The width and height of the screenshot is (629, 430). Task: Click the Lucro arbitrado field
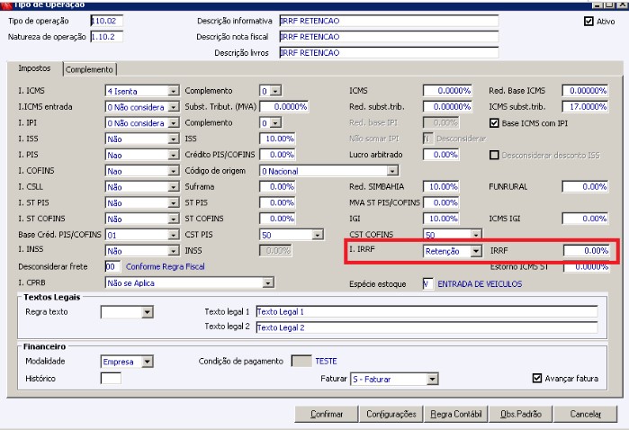tap(441, 155)
